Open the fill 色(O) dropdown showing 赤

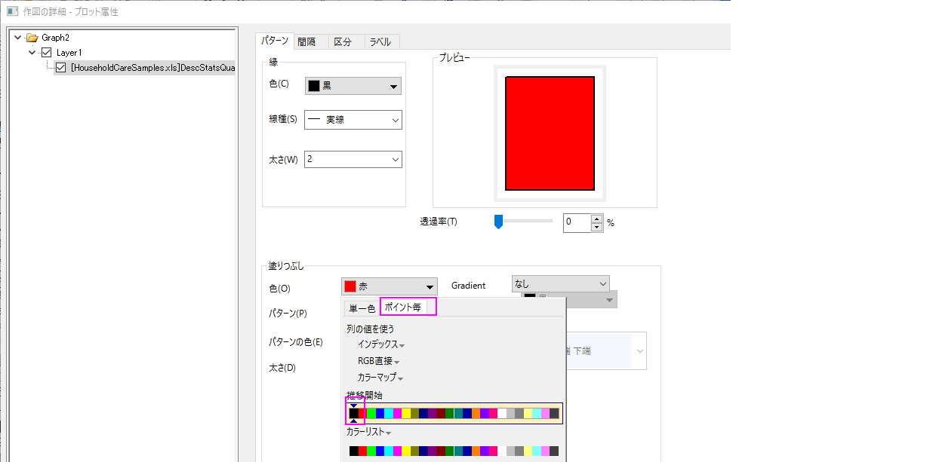point(389,286)
